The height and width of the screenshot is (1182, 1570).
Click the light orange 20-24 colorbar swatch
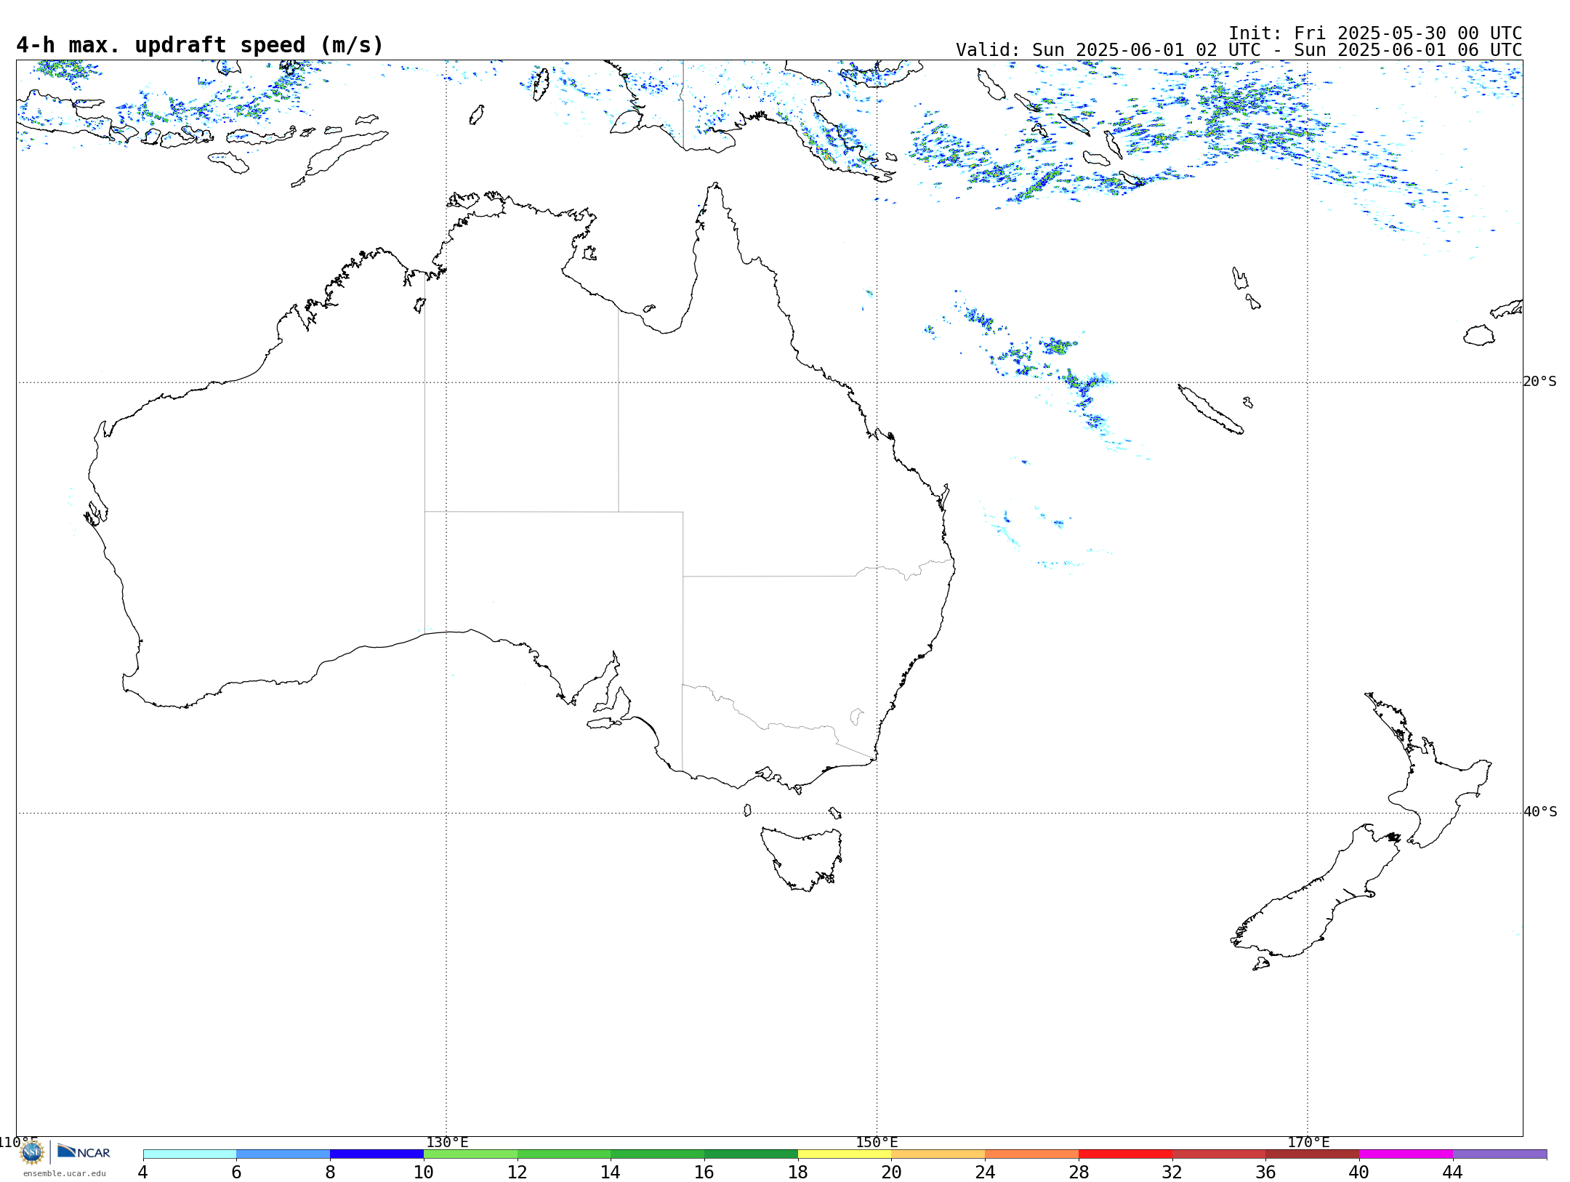tap(938, 1154)
